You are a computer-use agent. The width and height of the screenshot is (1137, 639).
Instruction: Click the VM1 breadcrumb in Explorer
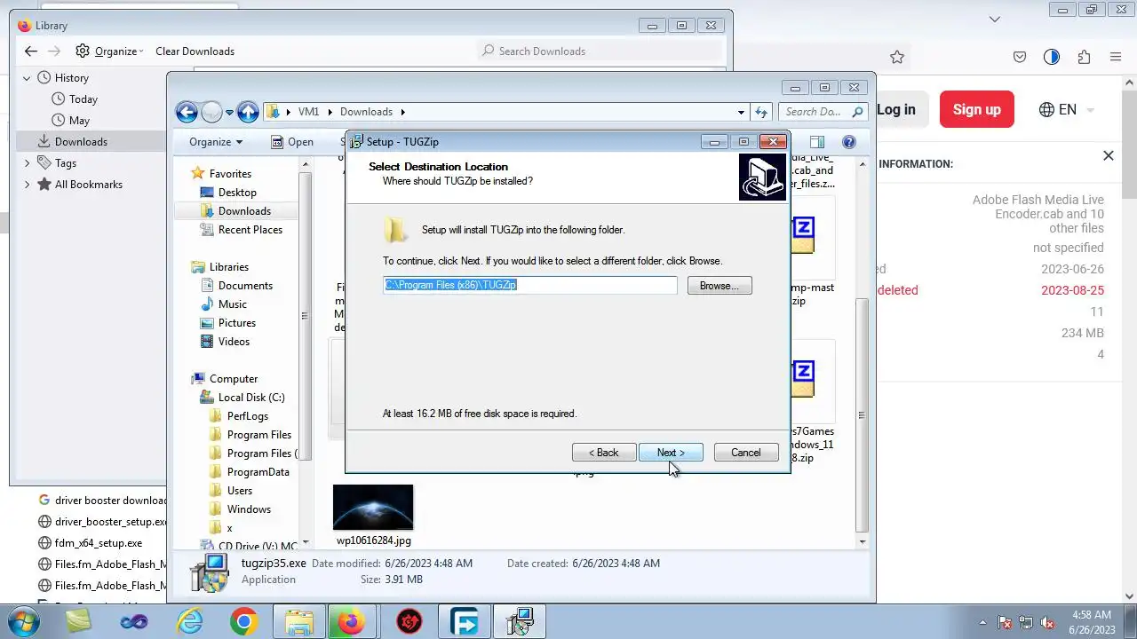pos(308,112)
